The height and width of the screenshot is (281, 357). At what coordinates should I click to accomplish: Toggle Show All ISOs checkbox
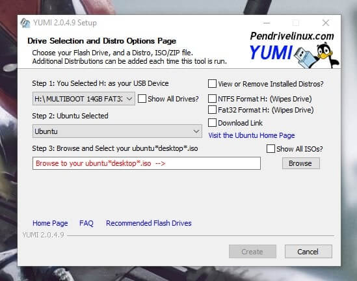coord(271,149)
